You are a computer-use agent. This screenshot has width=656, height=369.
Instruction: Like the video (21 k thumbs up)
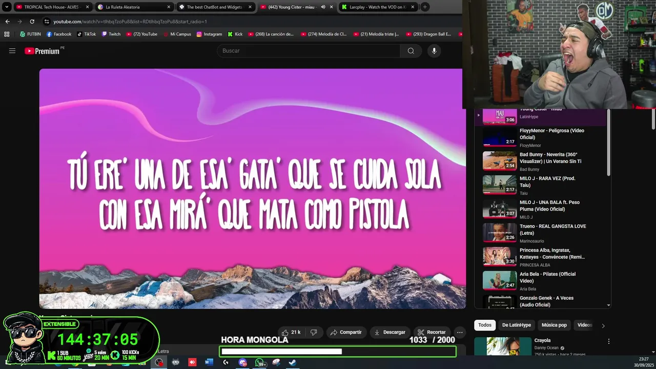tap(291, 332)
